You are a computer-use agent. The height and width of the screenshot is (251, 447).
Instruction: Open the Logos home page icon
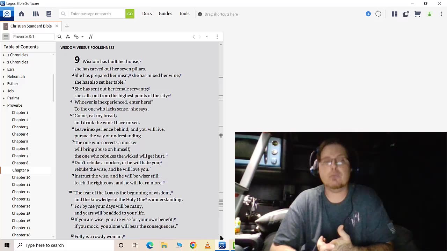pos(21,14)
